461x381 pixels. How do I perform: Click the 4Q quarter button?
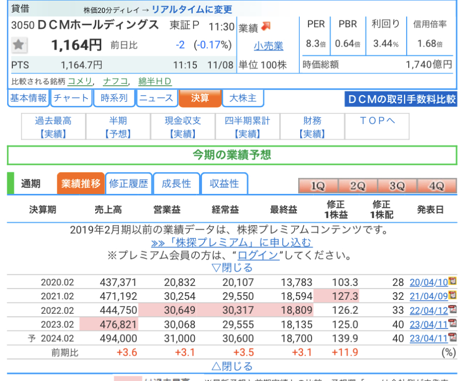437,186
